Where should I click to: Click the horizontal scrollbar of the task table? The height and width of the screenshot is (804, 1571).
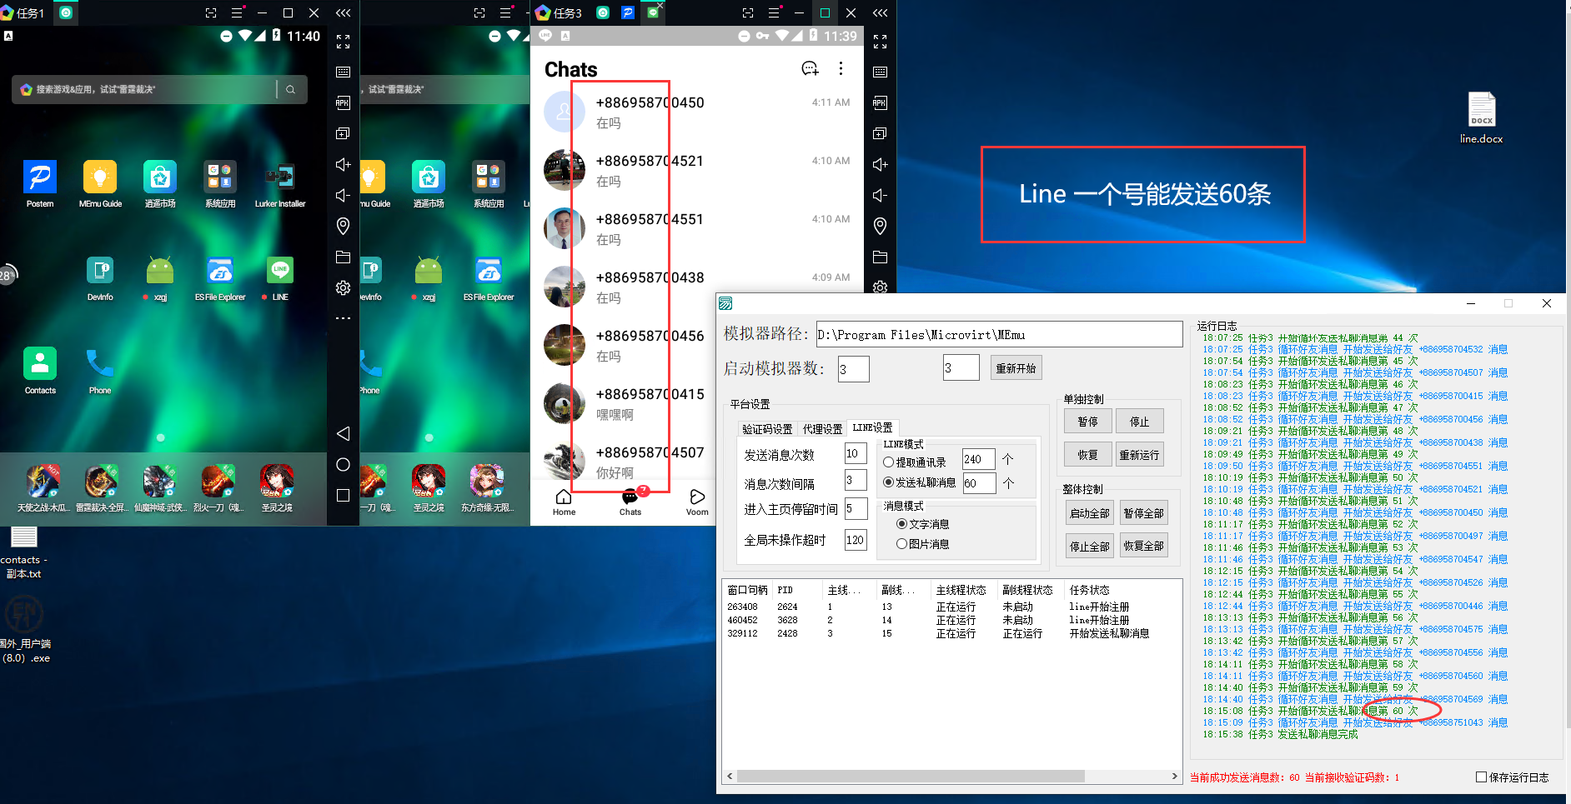911,776
